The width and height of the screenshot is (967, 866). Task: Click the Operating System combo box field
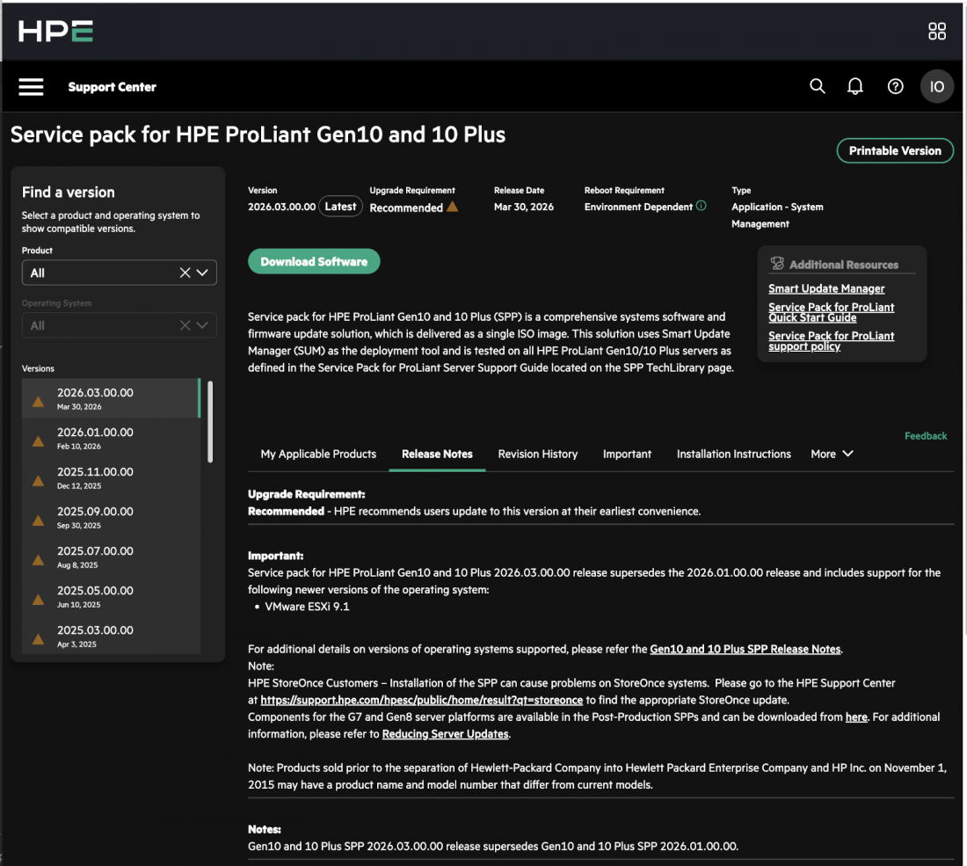point(119,325)
